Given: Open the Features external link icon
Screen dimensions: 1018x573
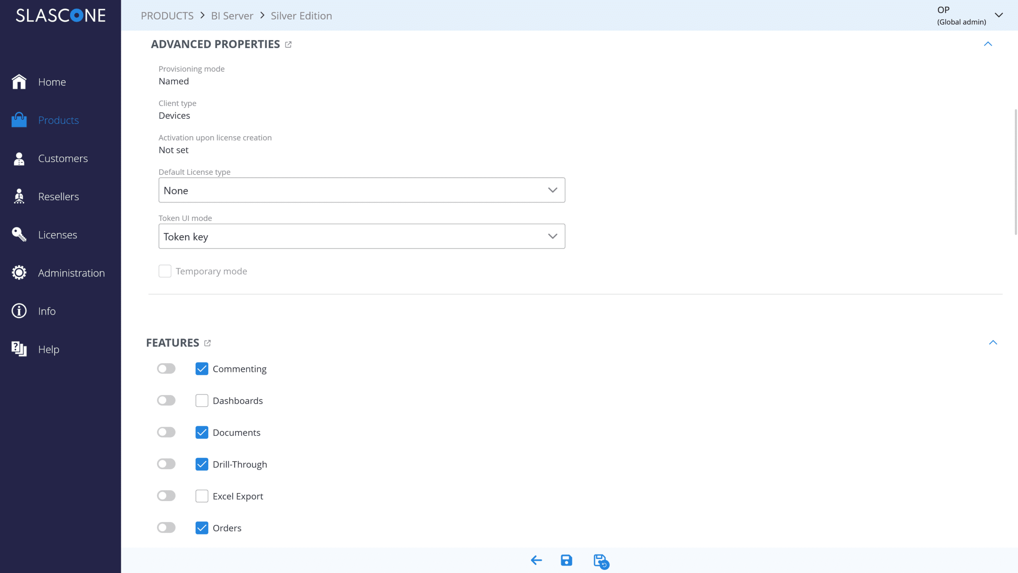Looking at the screenshot, I should point(207,343).
